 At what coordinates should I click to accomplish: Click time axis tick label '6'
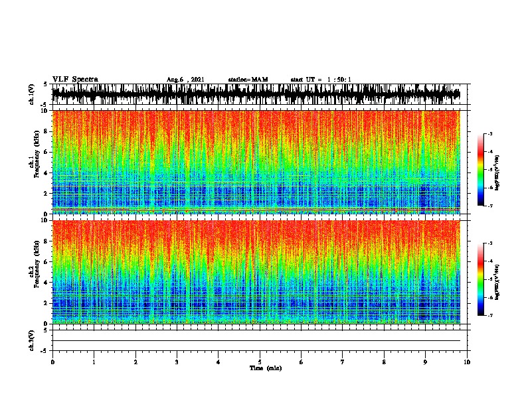301,362
